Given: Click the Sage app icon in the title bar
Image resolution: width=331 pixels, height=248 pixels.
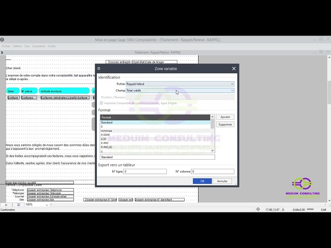Looking at the screenshot, I should click(2, 39).
